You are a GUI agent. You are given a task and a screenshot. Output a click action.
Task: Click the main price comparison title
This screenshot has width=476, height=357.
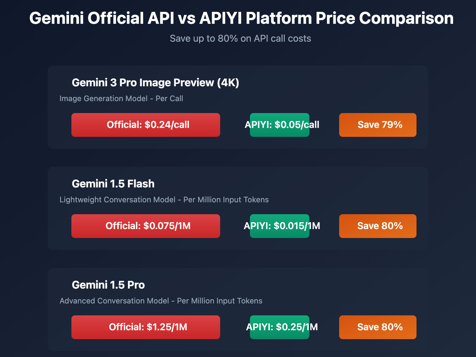coord(241,18)
